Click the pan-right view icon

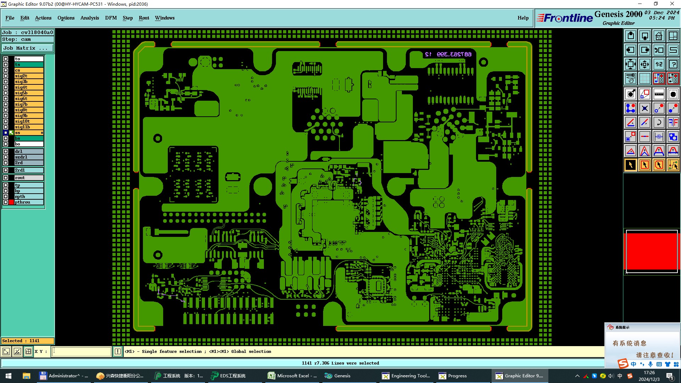644,50
